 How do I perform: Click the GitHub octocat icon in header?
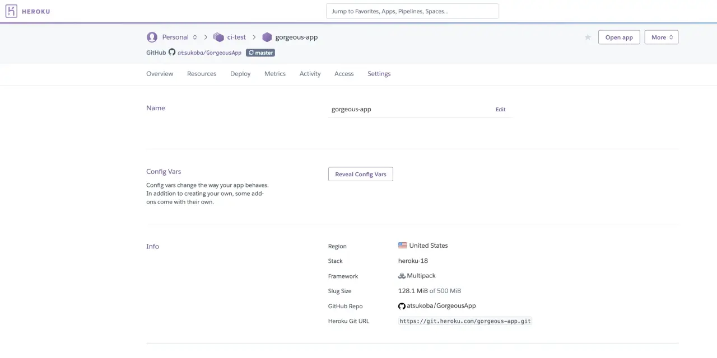172,53
